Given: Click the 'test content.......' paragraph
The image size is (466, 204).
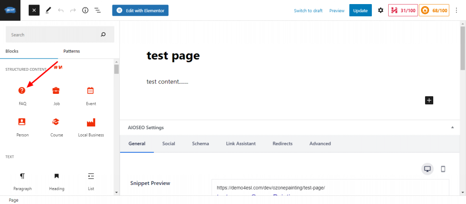Looking at the screenshot, I should [x=167, y=82].
